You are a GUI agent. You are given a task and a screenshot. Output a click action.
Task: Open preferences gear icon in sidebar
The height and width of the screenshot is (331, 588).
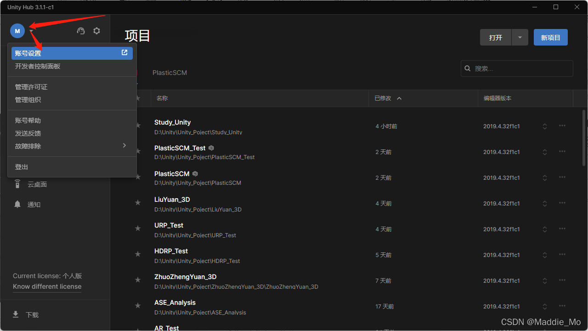coord(96,31)
